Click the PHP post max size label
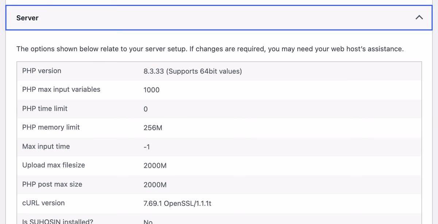 click(x=52, y=184)
